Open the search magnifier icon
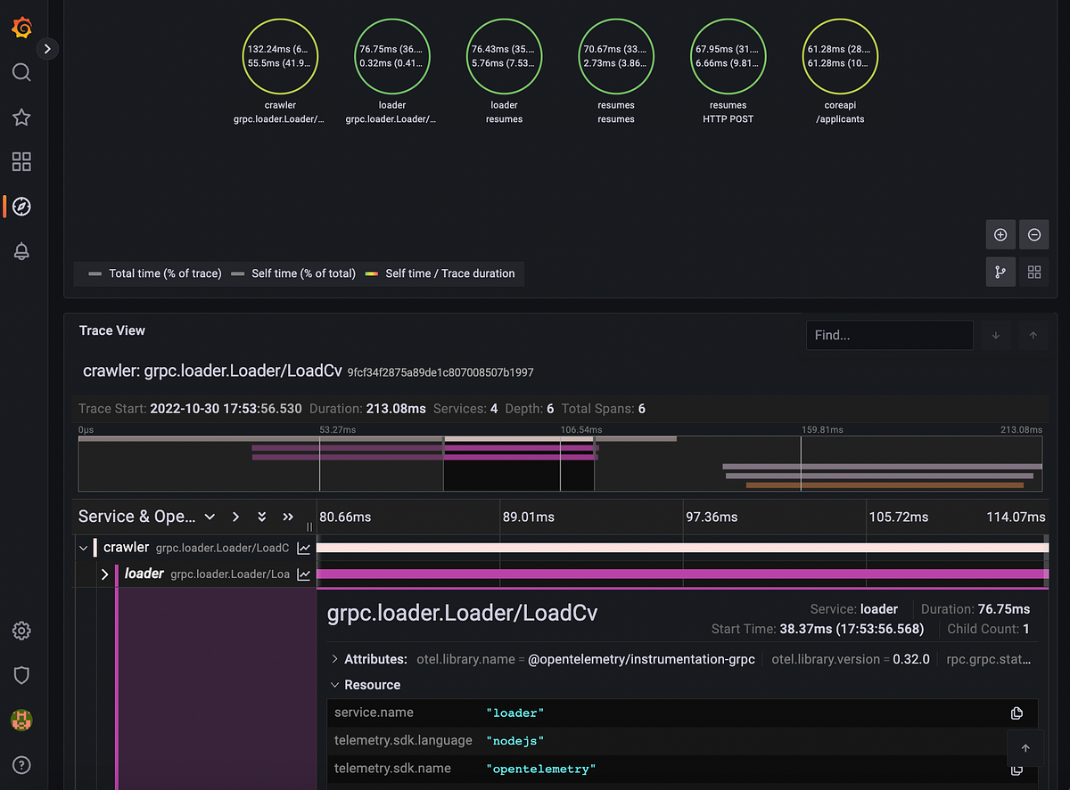Screen dimensions: 1070x790 (21, 72)
